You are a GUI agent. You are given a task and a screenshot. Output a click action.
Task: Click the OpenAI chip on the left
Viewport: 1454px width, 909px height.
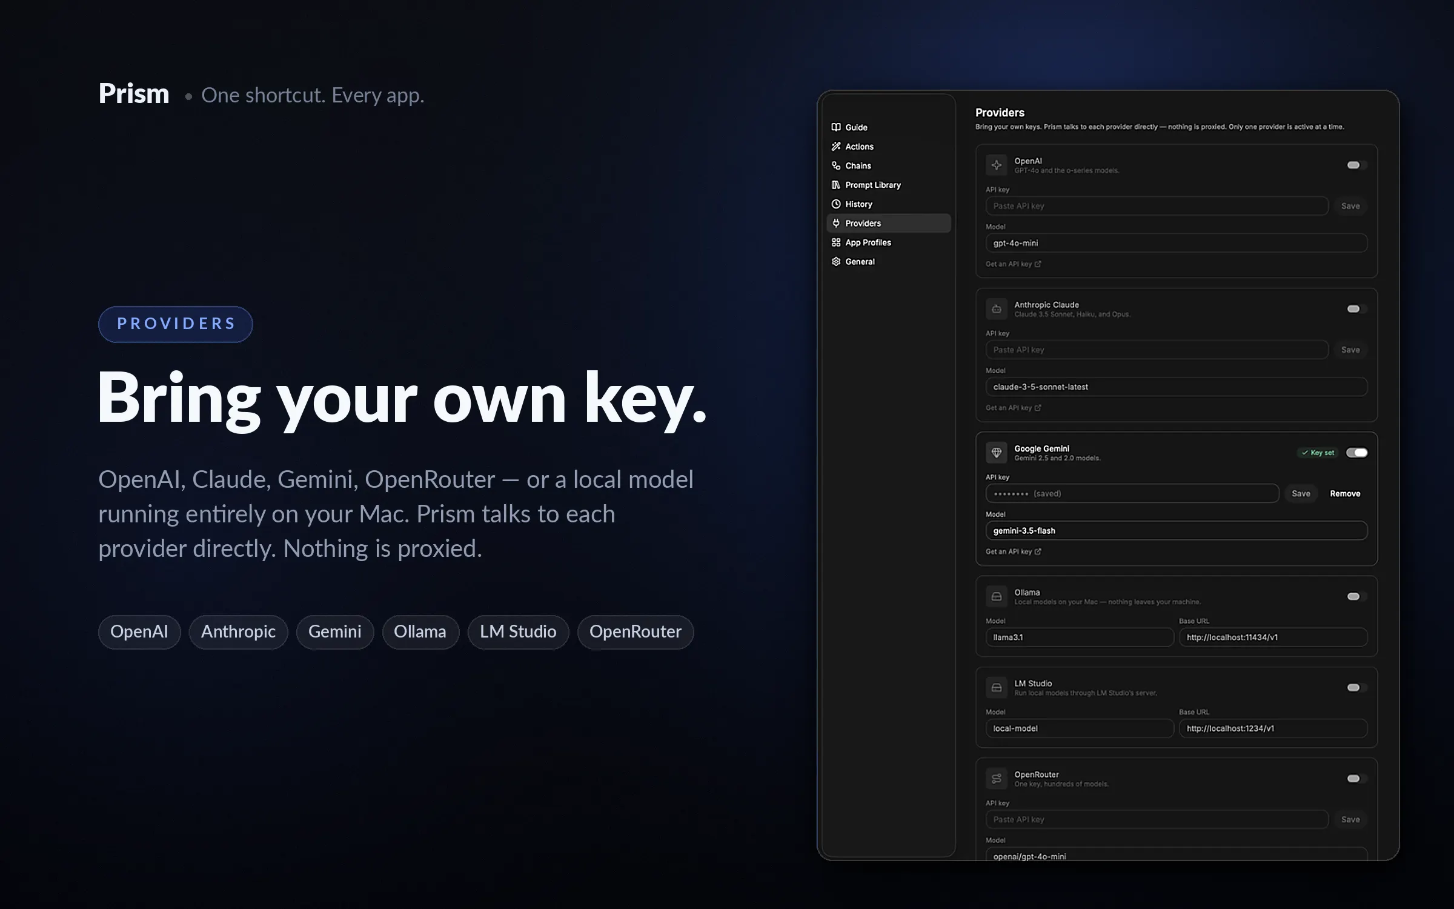(139, 632)
